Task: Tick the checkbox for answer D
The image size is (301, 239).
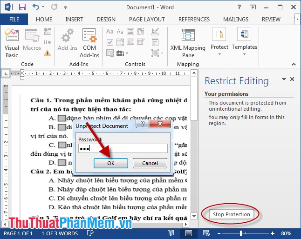Action: click(x=62, y=163)
